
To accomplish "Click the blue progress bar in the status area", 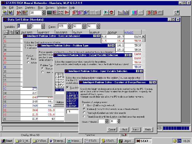I will 177,128.
